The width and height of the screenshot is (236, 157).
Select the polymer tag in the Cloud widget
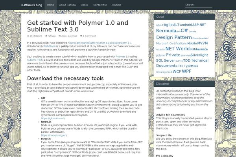[161, 55]
